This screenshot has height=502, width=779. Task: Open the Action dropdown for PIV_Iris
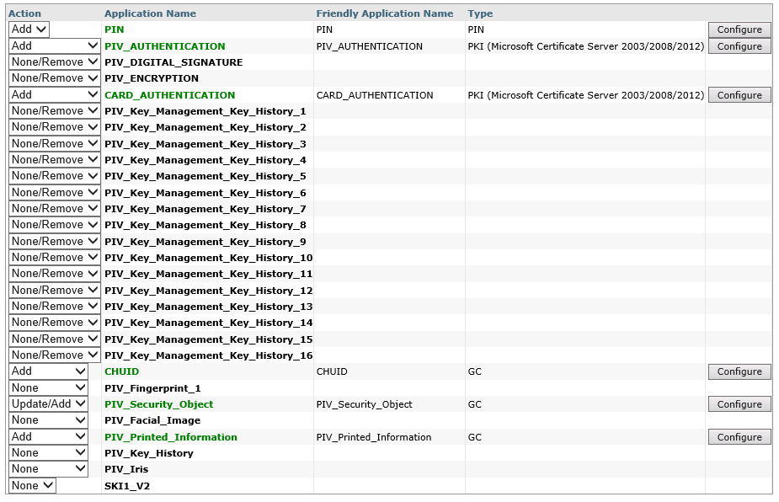pyautogui.click(x=48, y=469)
